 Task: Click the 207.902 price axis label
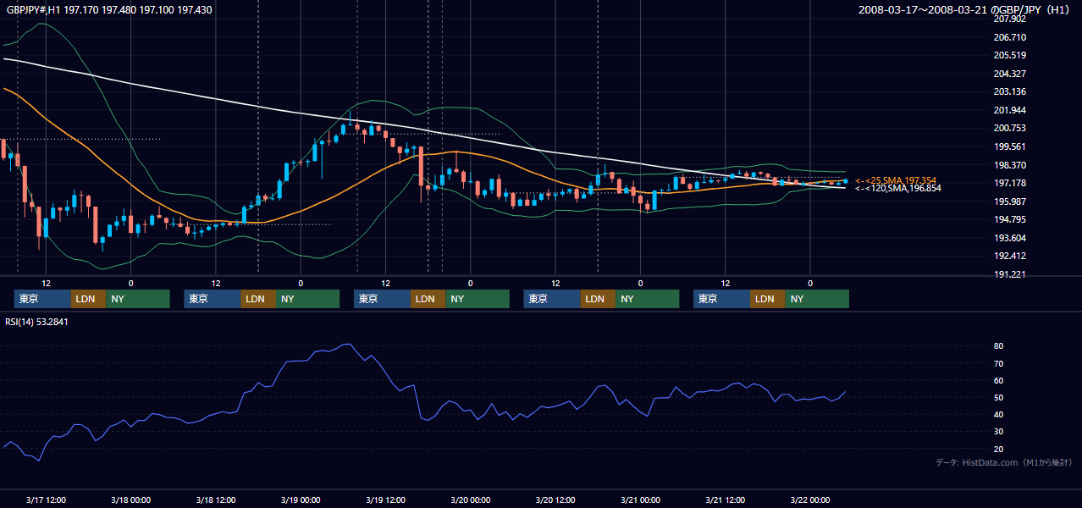pos(1010,19)
